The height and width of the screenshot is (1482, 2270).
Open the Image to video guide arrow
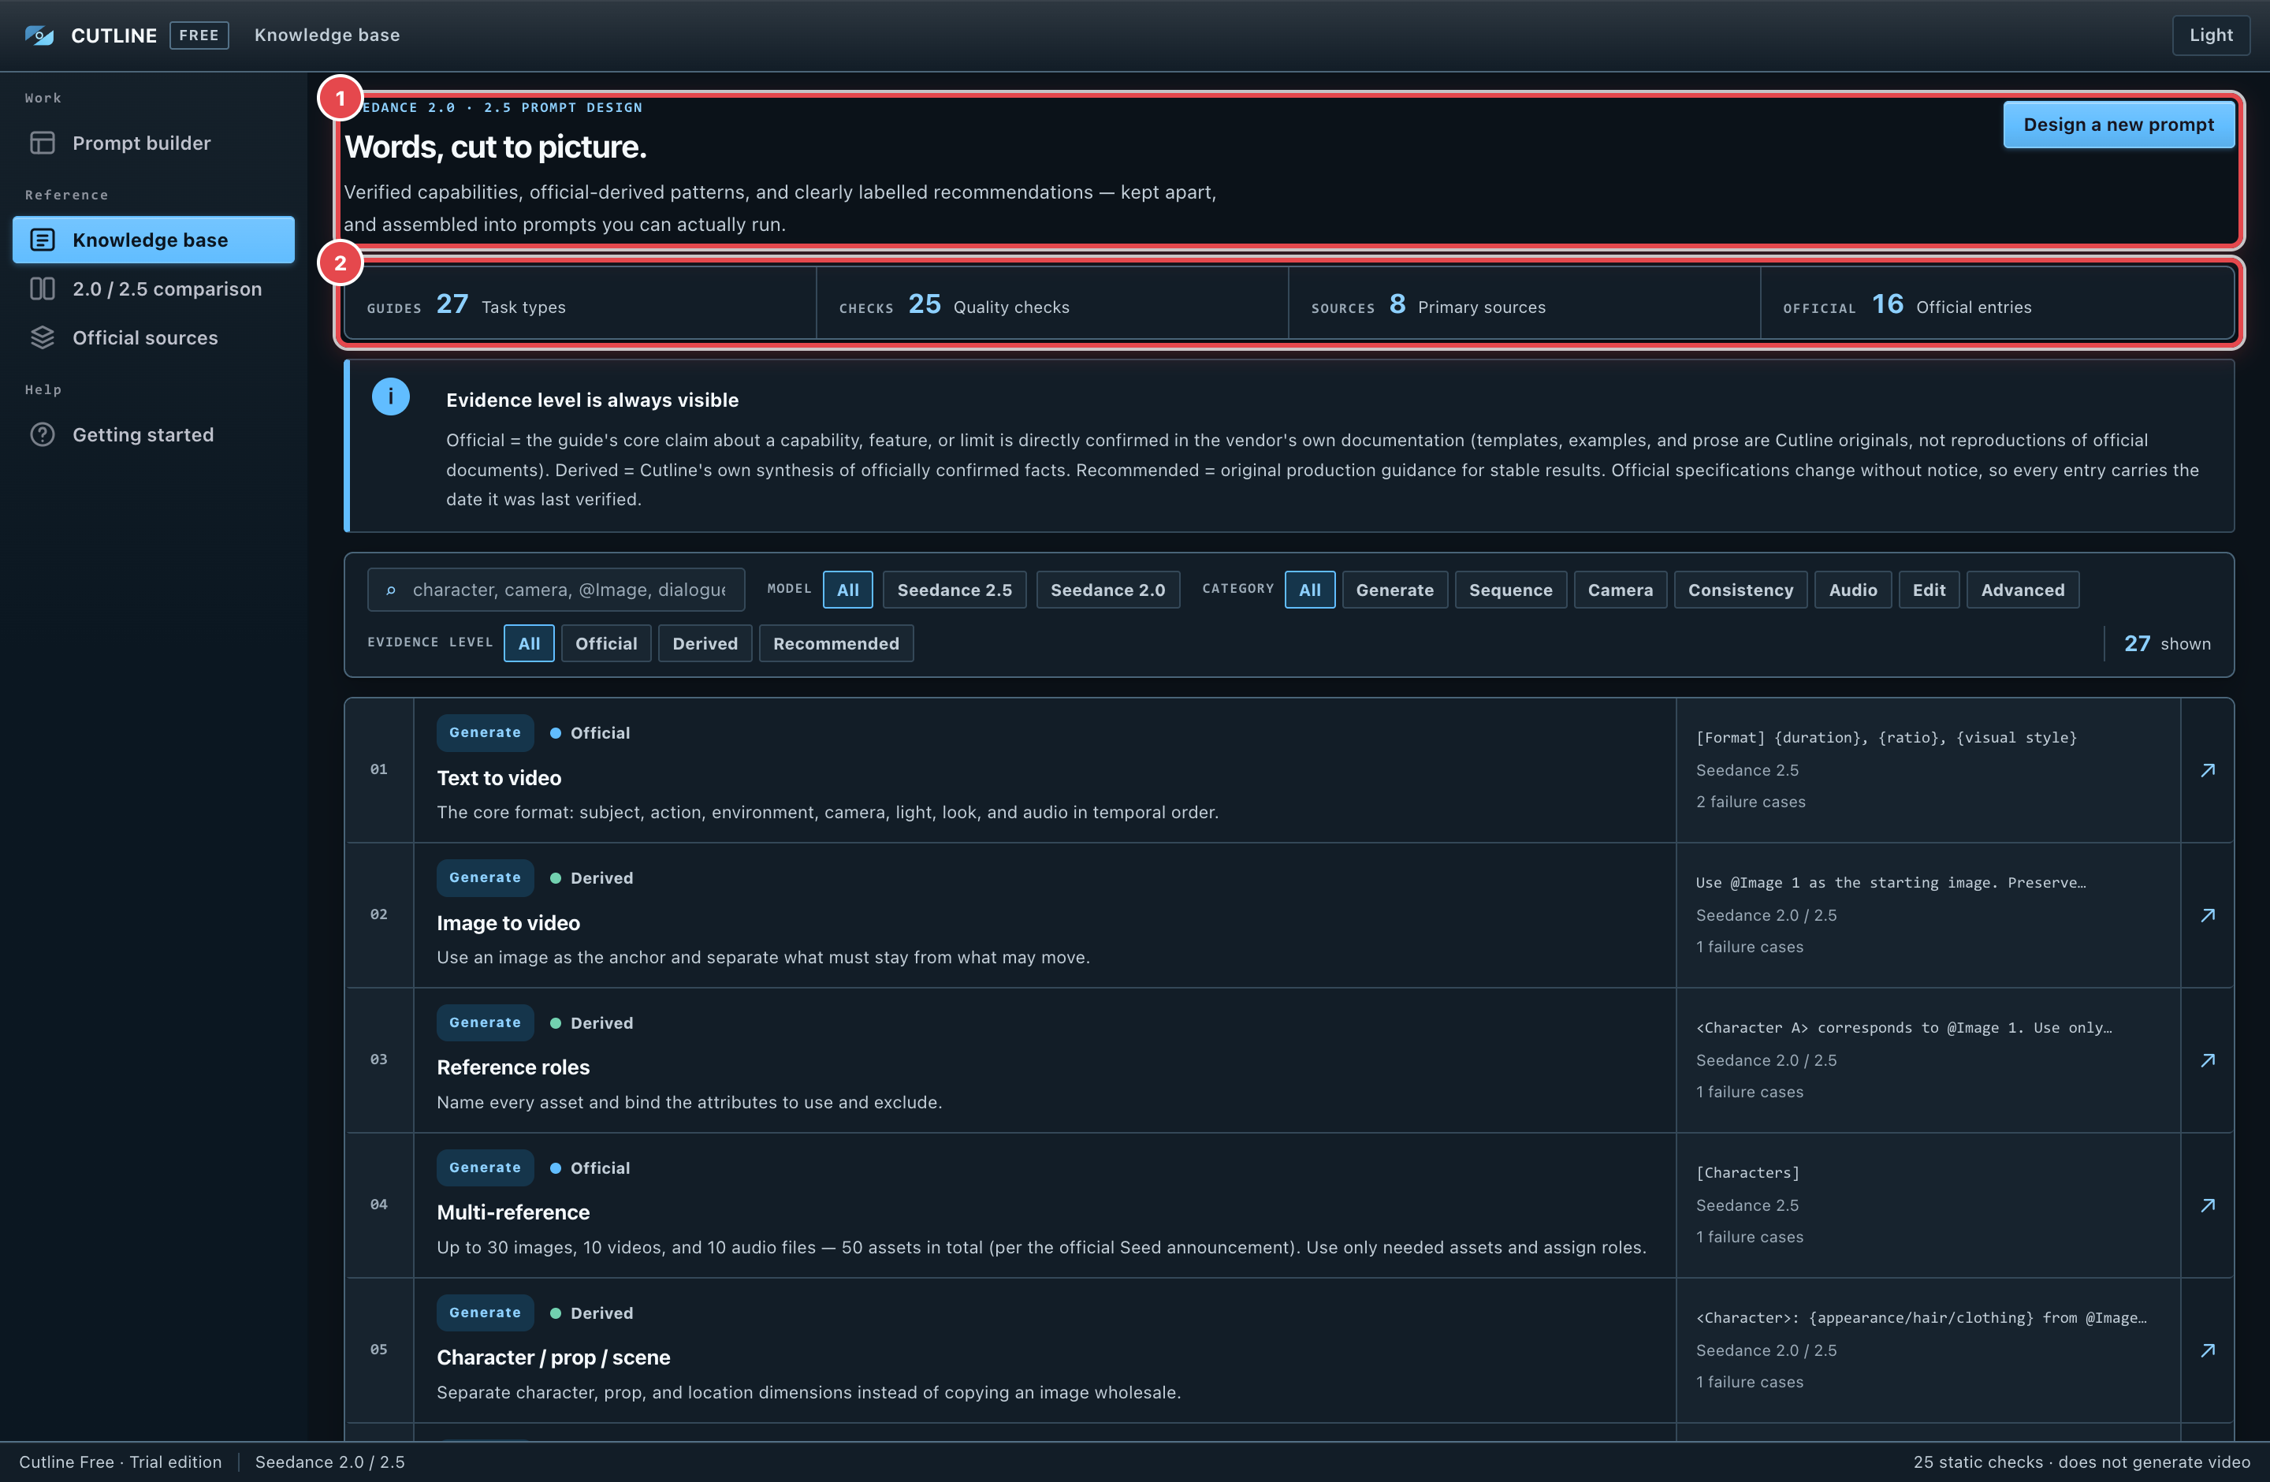click(x=2207, y=915)
